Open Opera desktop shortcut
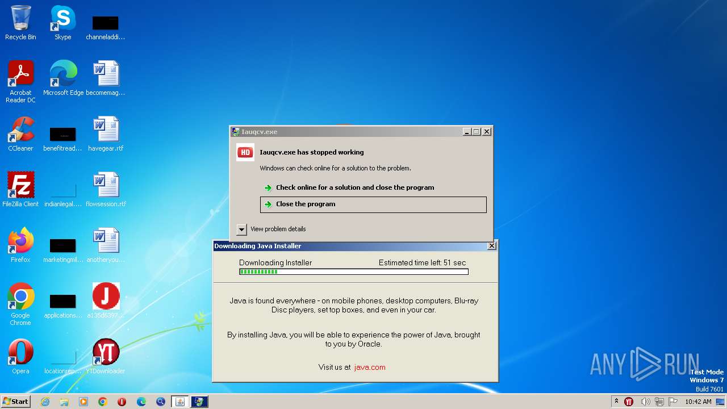 pos(20,356)
